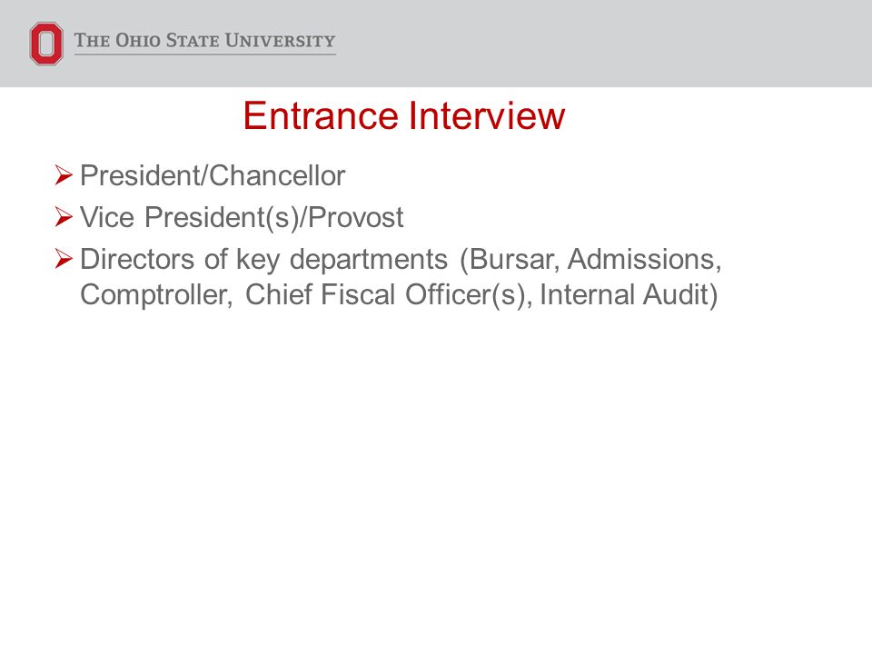Click the arrow bullet beside President/Chancellor
Screen dimensions: 872x654
[64, 175]
